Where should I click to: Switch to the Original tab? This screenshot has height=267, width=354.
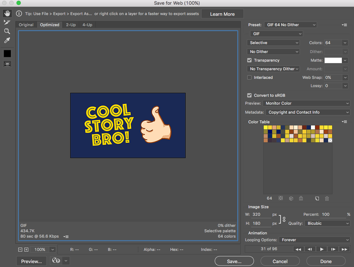[26, 25]
